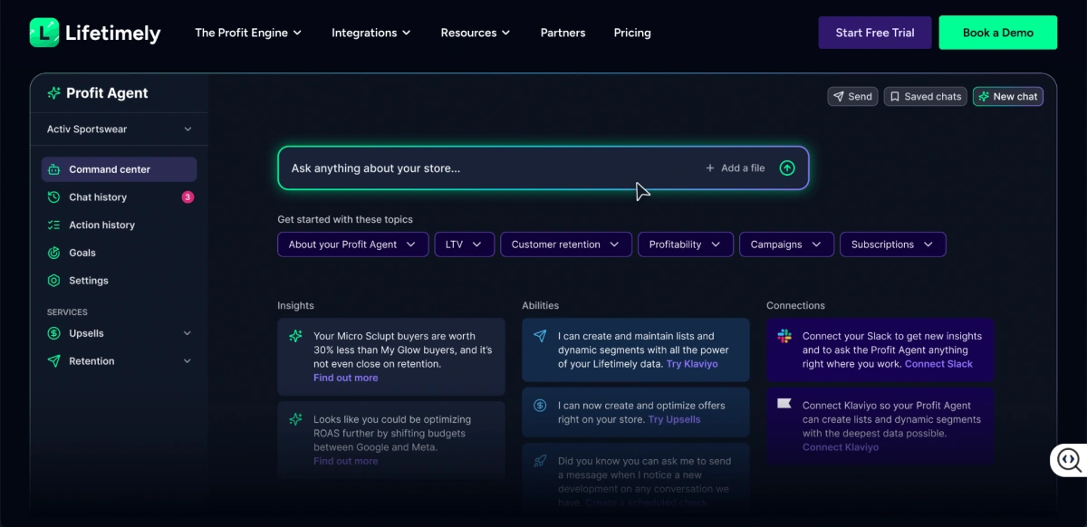Viewport: 1087px width, 527px height.
Task: Click the Lifetimely logo icon
Action: tap(44, 33)
